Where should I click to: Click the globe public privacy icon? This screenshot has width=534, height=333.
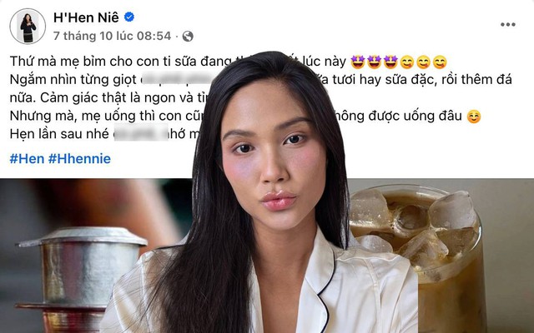pyautogui.click(x=188, y=36)
